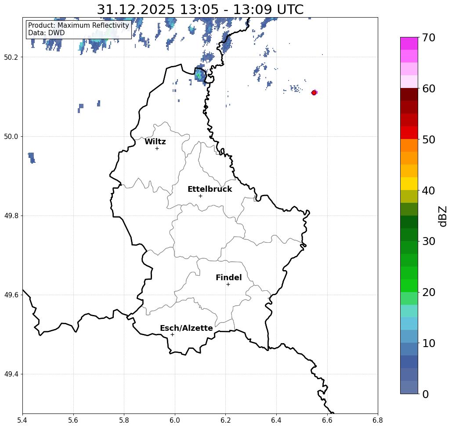Click the green-cored echo cell on the northern border
This screenshot has height=428, width=452.
(x=199, y=76)
